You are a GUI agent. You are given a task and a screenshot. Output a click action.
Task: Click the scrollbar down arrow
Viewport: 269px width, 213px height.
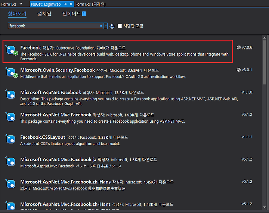coord(265,207)
